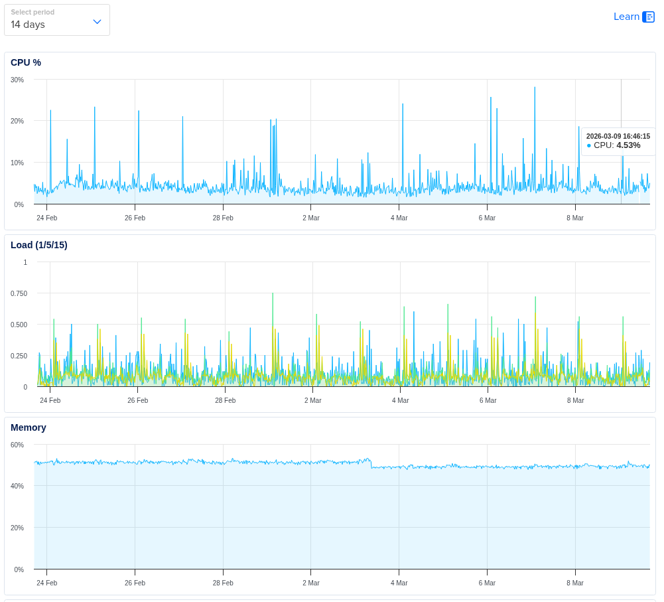664x602 pixels.
Task: Click the CPU tooltip showing 4.53%
Action: click(x=618, y=141)
